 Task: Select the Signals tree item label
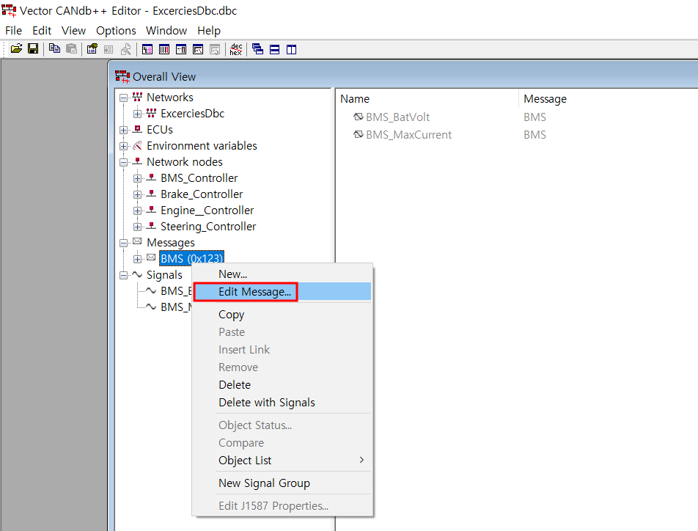164,275
